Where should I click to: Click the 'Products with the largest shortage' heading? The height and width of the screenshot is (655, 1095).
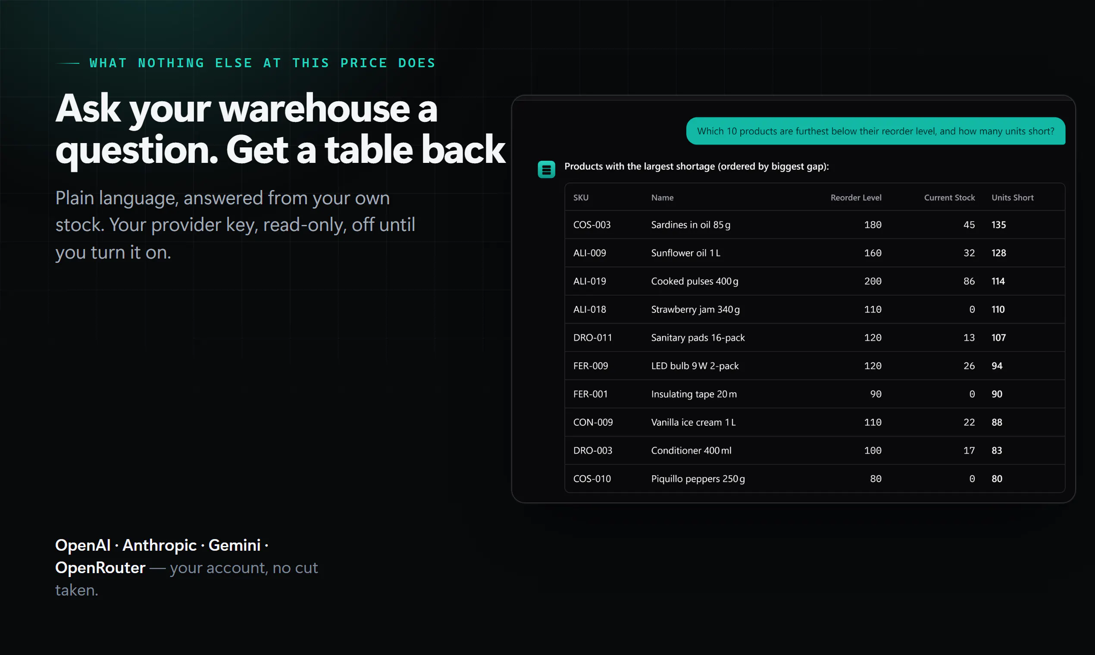[x=696, y=166]
